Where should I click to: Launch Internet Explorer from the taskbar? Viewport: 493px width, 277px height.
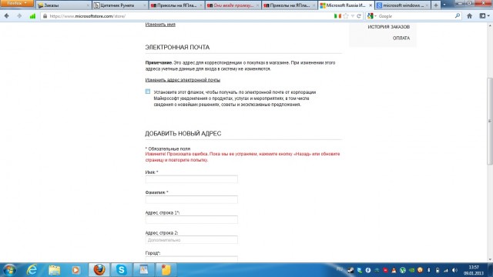point(32,270)
